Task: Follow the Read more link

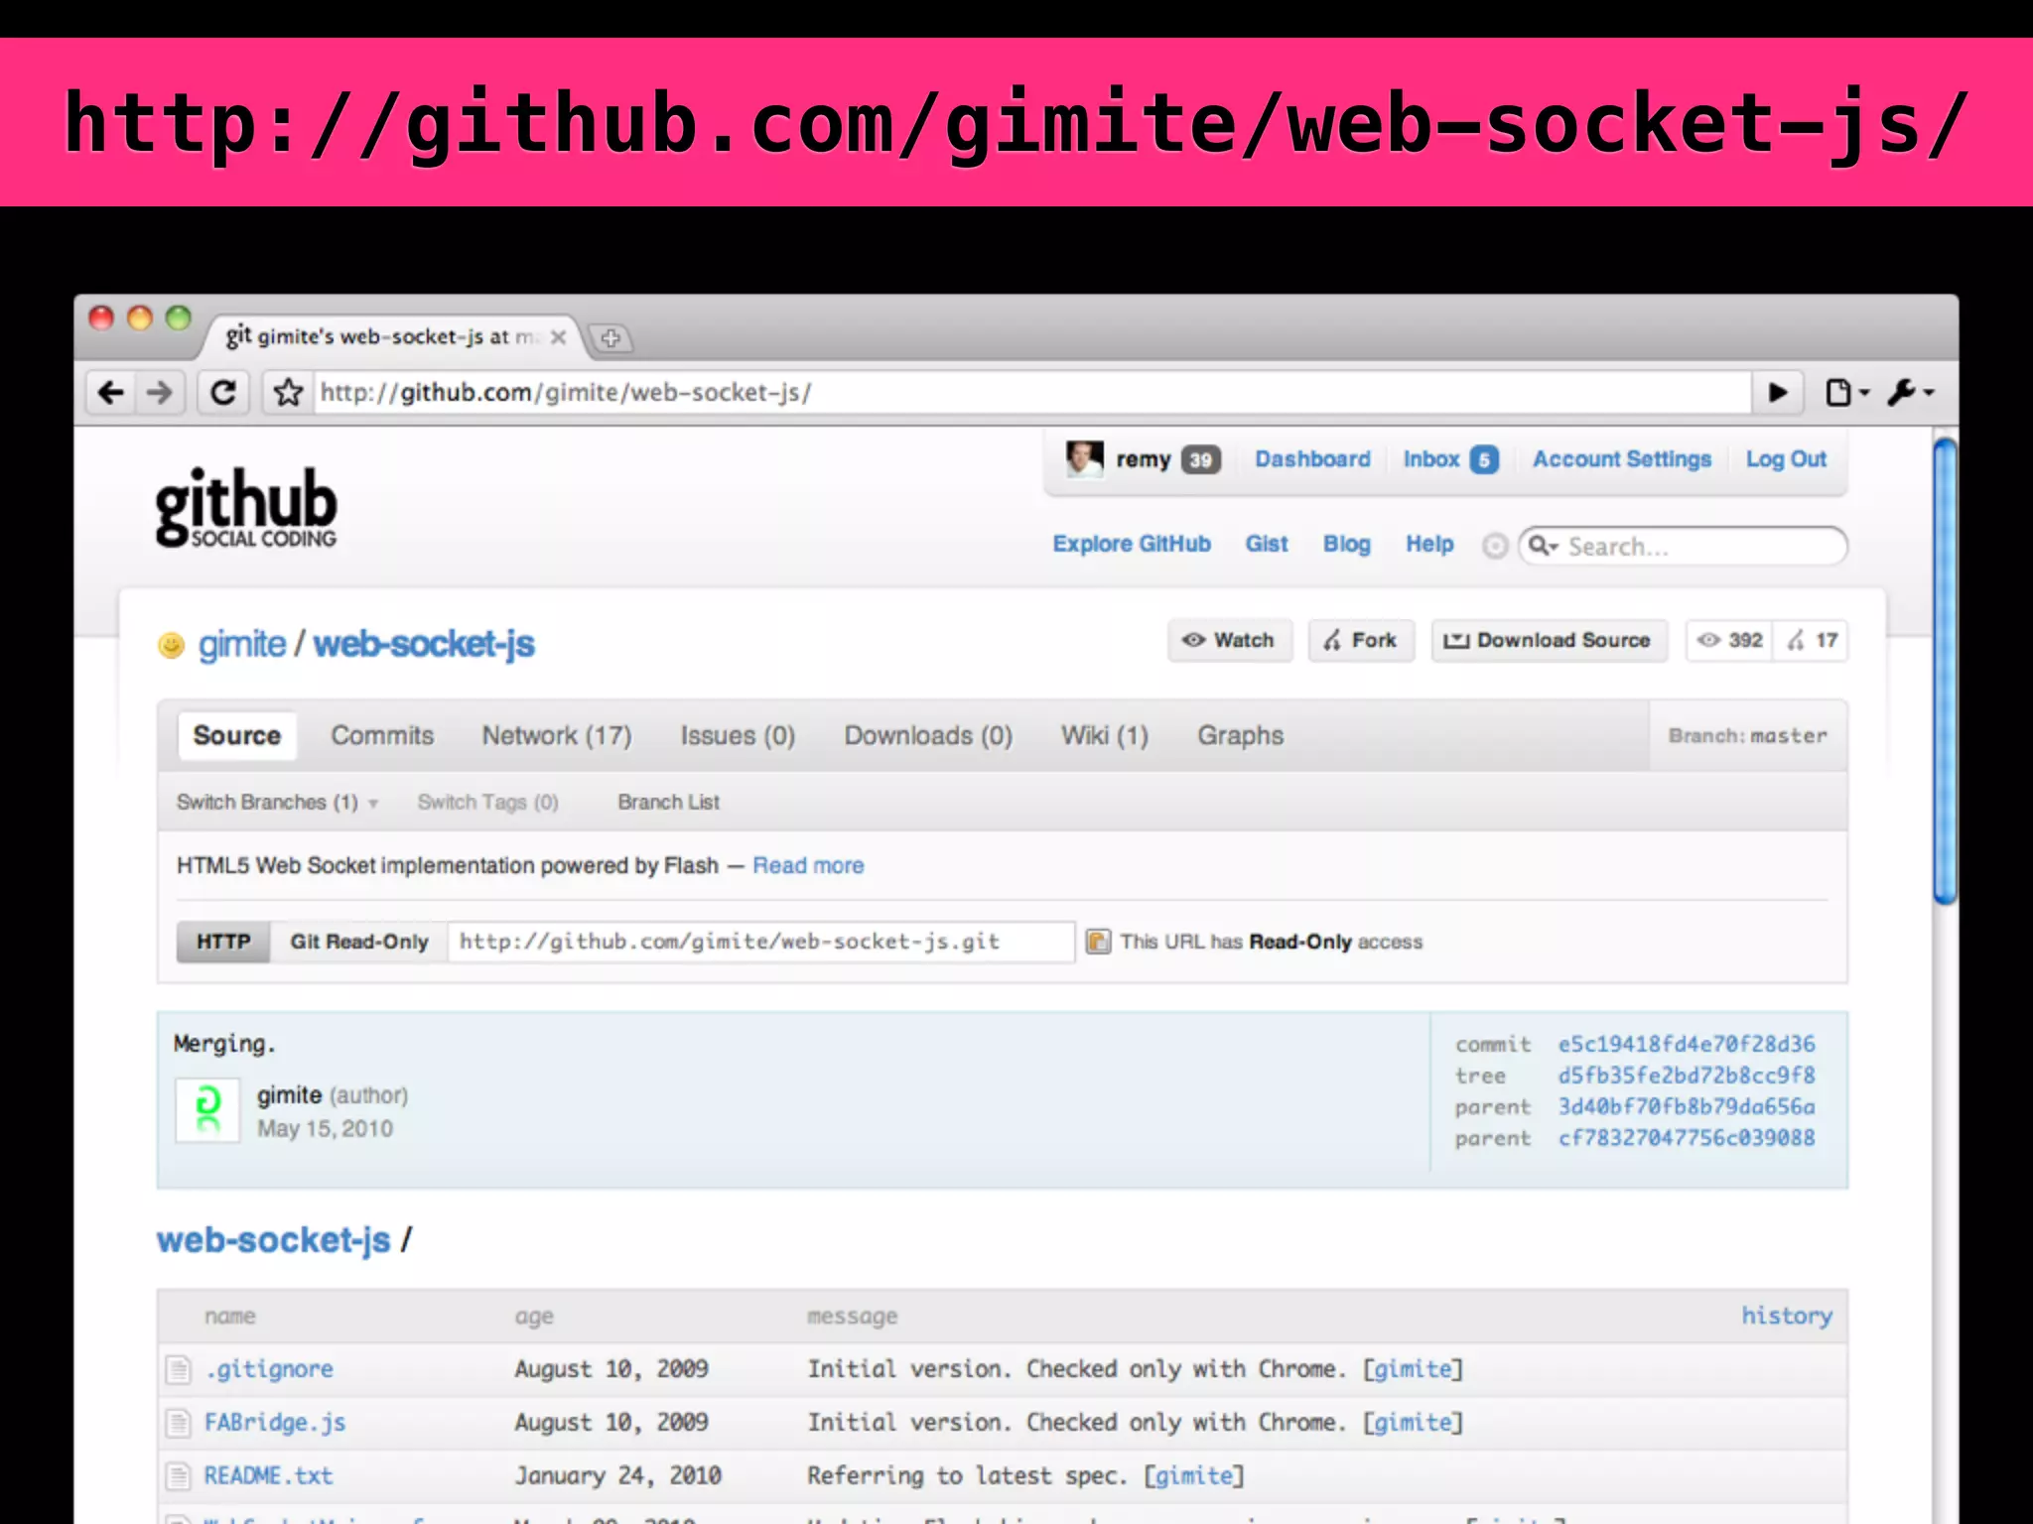Action: point(808,866)
